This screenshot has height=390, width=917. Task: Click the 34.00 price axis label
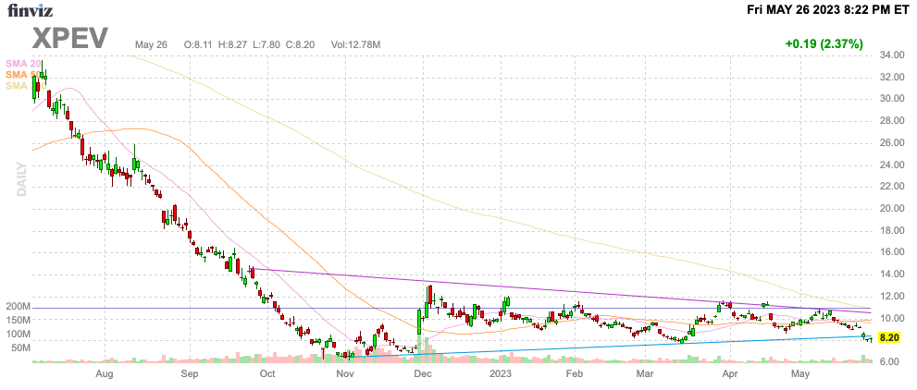[x=891, y=55]
